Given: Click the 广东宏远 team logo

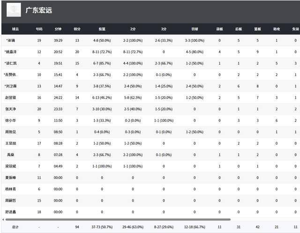Looking at the screenshot, I should tap(14, 10).
